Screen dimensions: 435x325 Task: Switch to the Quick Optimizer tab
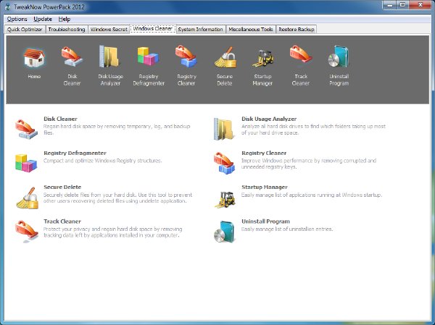coord(25,30)
